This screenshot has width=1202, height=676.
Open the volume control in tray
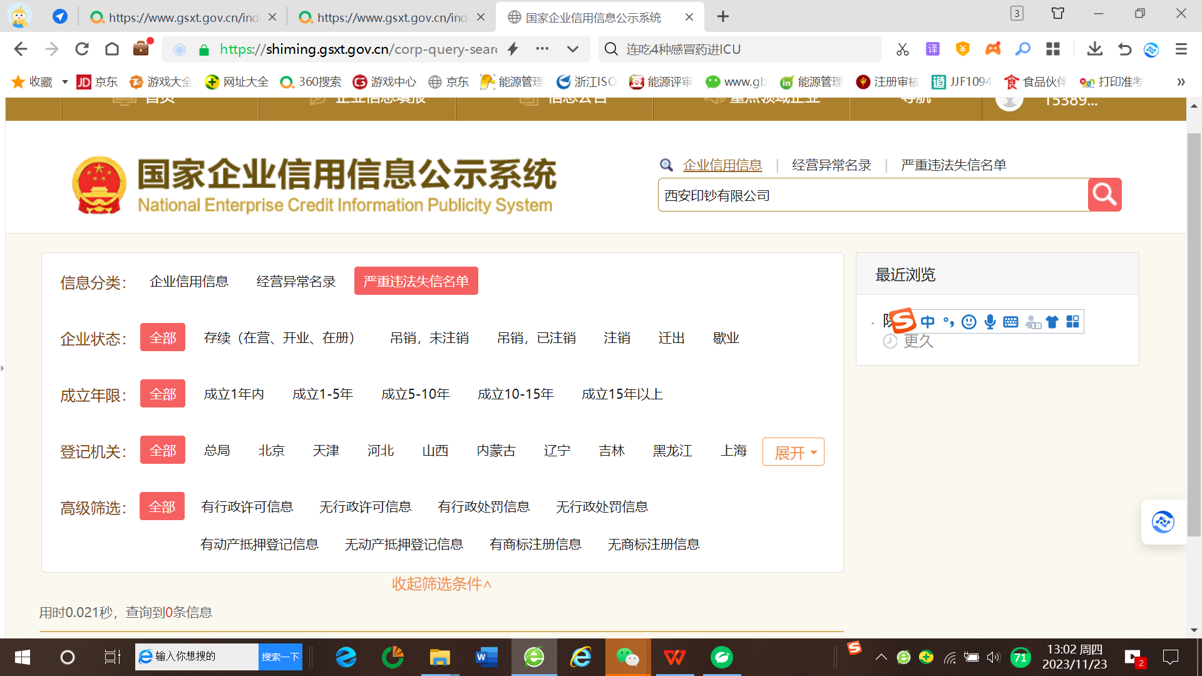point(994,657)
